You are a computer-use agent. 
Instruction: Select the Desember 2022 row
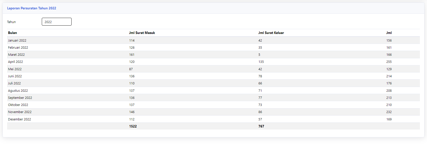pos(213,119)
